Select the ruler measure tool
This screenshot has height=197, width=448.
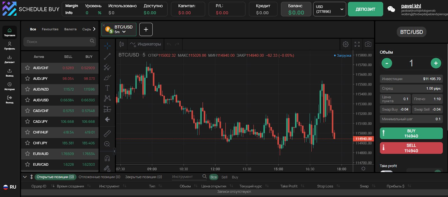[107, 134]
